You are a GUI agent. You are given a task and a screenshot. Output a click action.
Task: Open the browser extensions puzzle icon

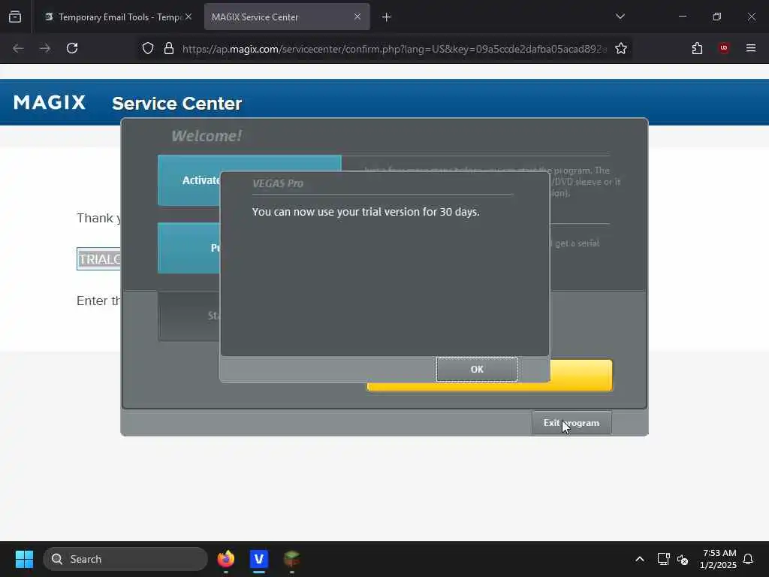697,48
